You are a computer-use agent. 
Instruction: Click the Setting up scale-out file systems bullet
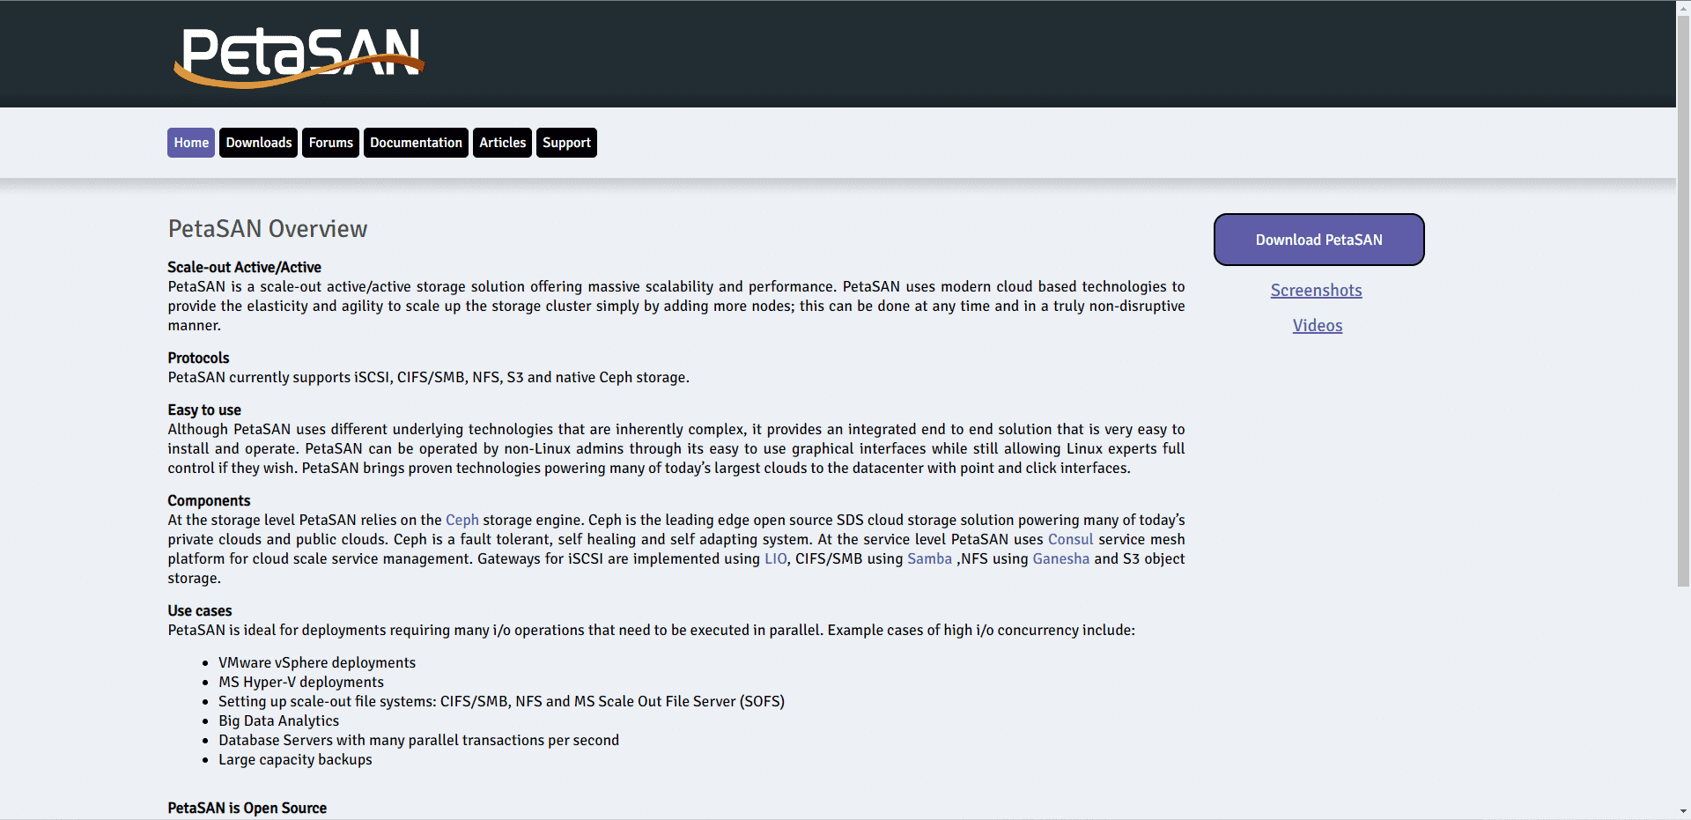[501, 701]
